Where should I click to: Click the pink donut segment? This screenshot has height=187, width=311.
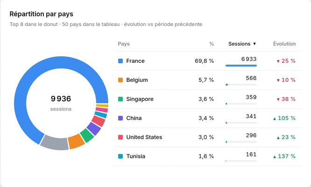click(x=102, y=110)
